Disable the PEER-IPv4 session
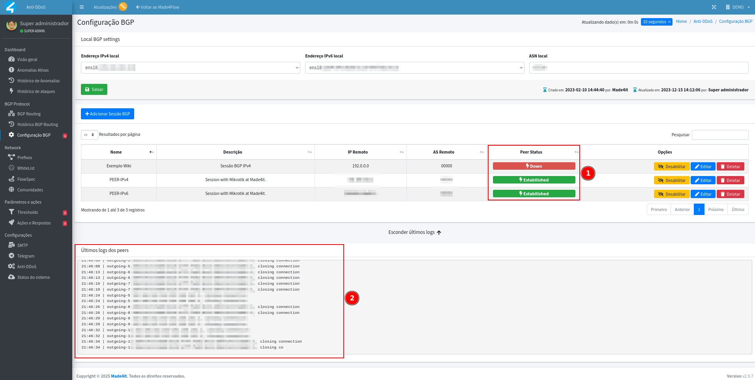This screenshot has width=755, height=380. [x=671, y=180]
